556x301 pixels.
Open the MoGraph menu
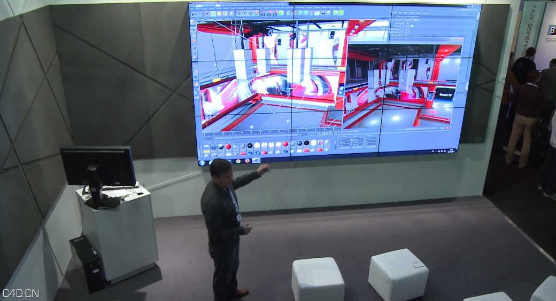(290, 7)
